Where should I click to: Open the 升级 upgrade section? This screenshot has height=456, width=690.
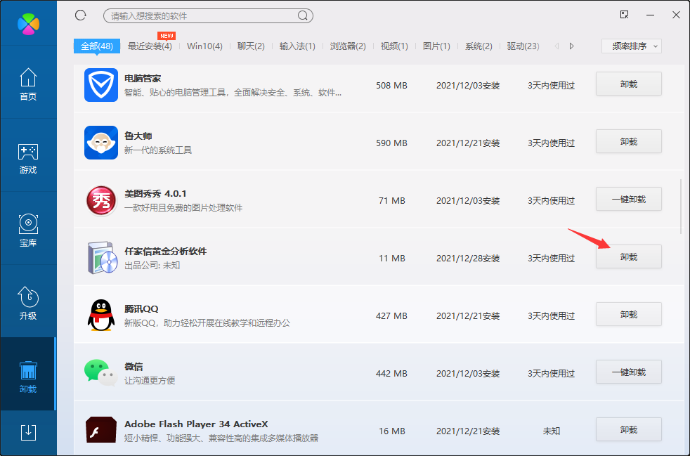click(x=28, y=304)
